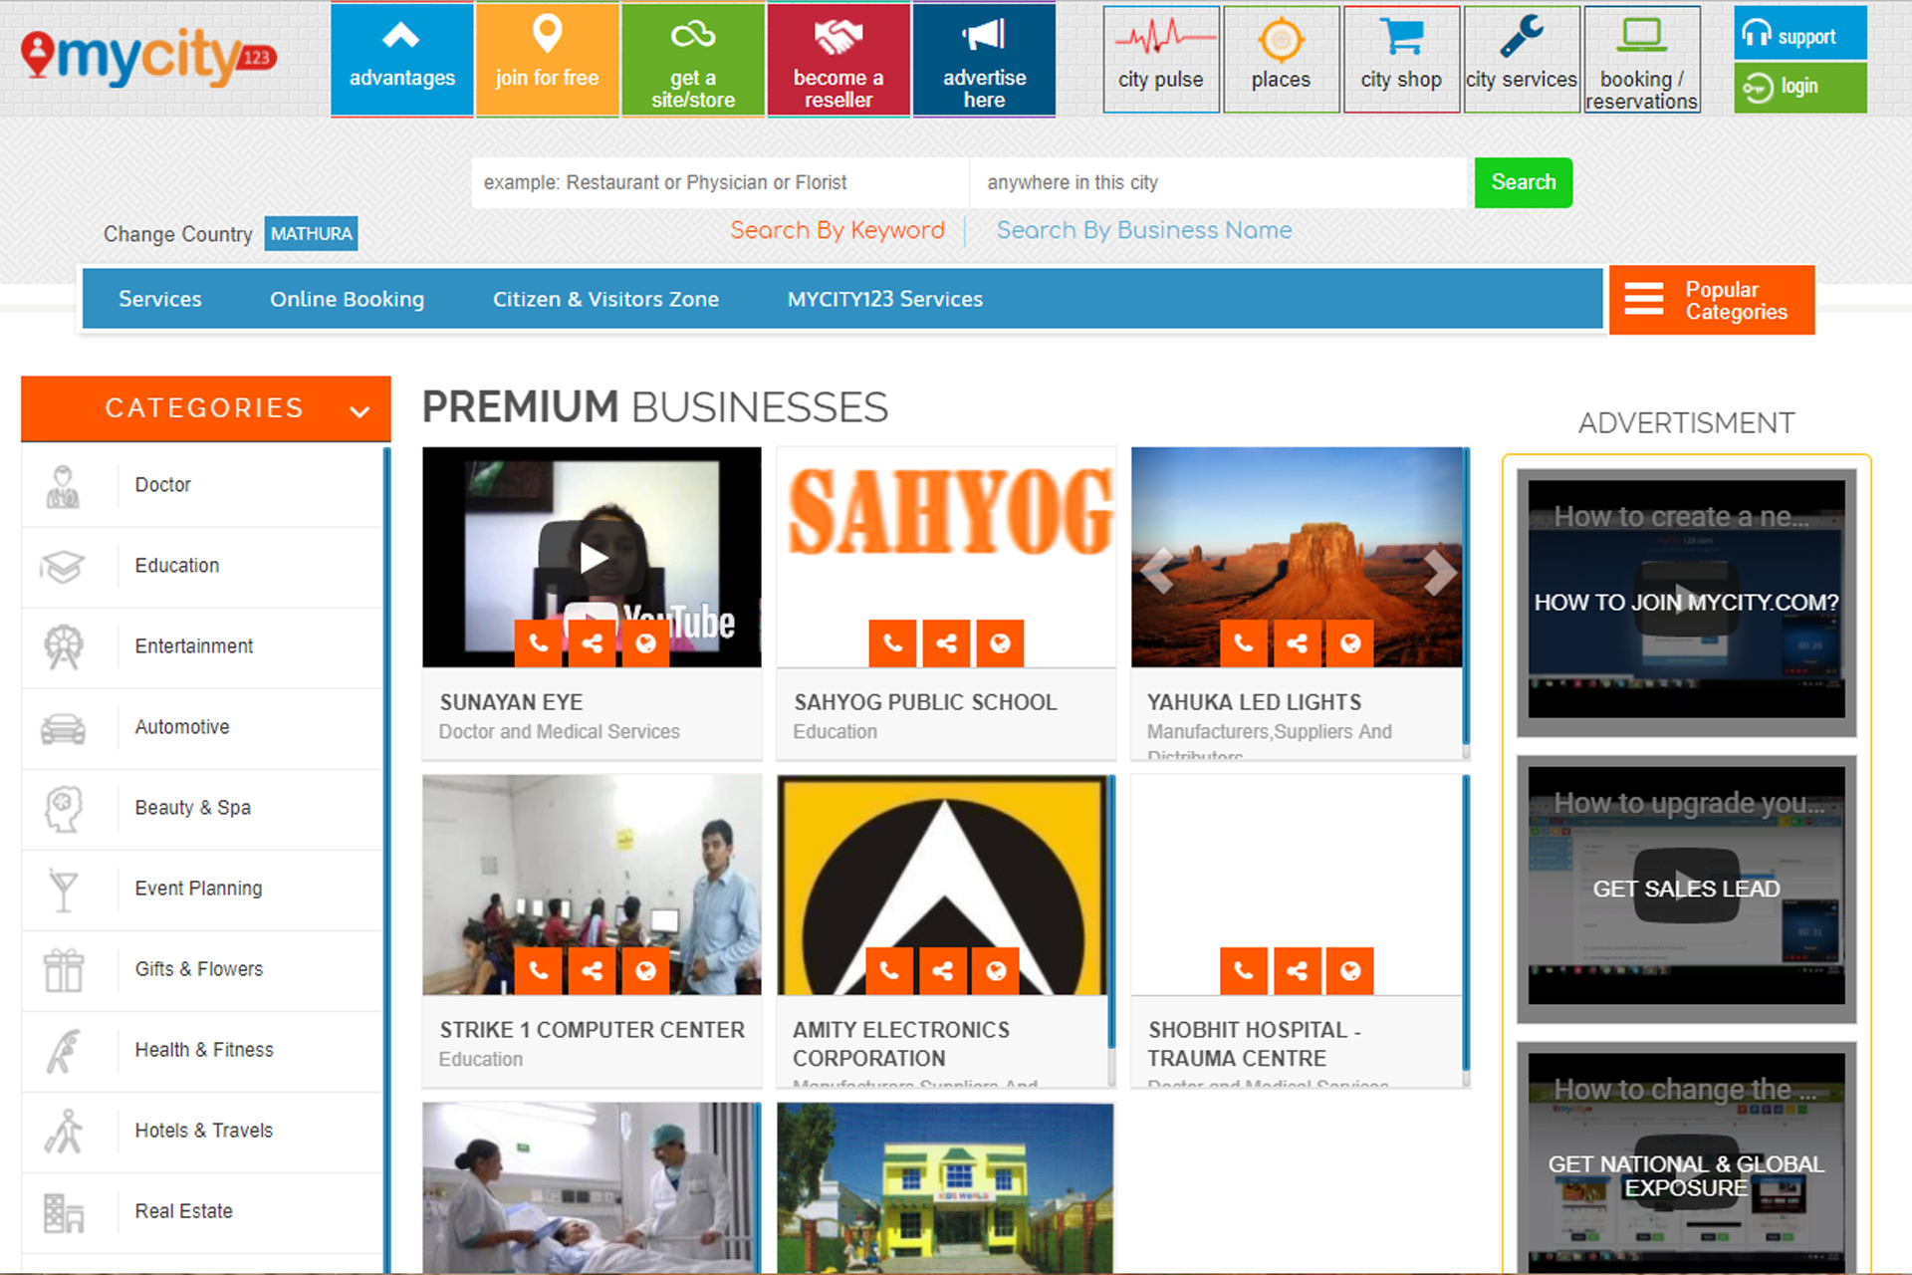The image size is (1912, 1275).
Task: Open the Popular Categories hamburger menu
Action: [x=1644, y=300]
